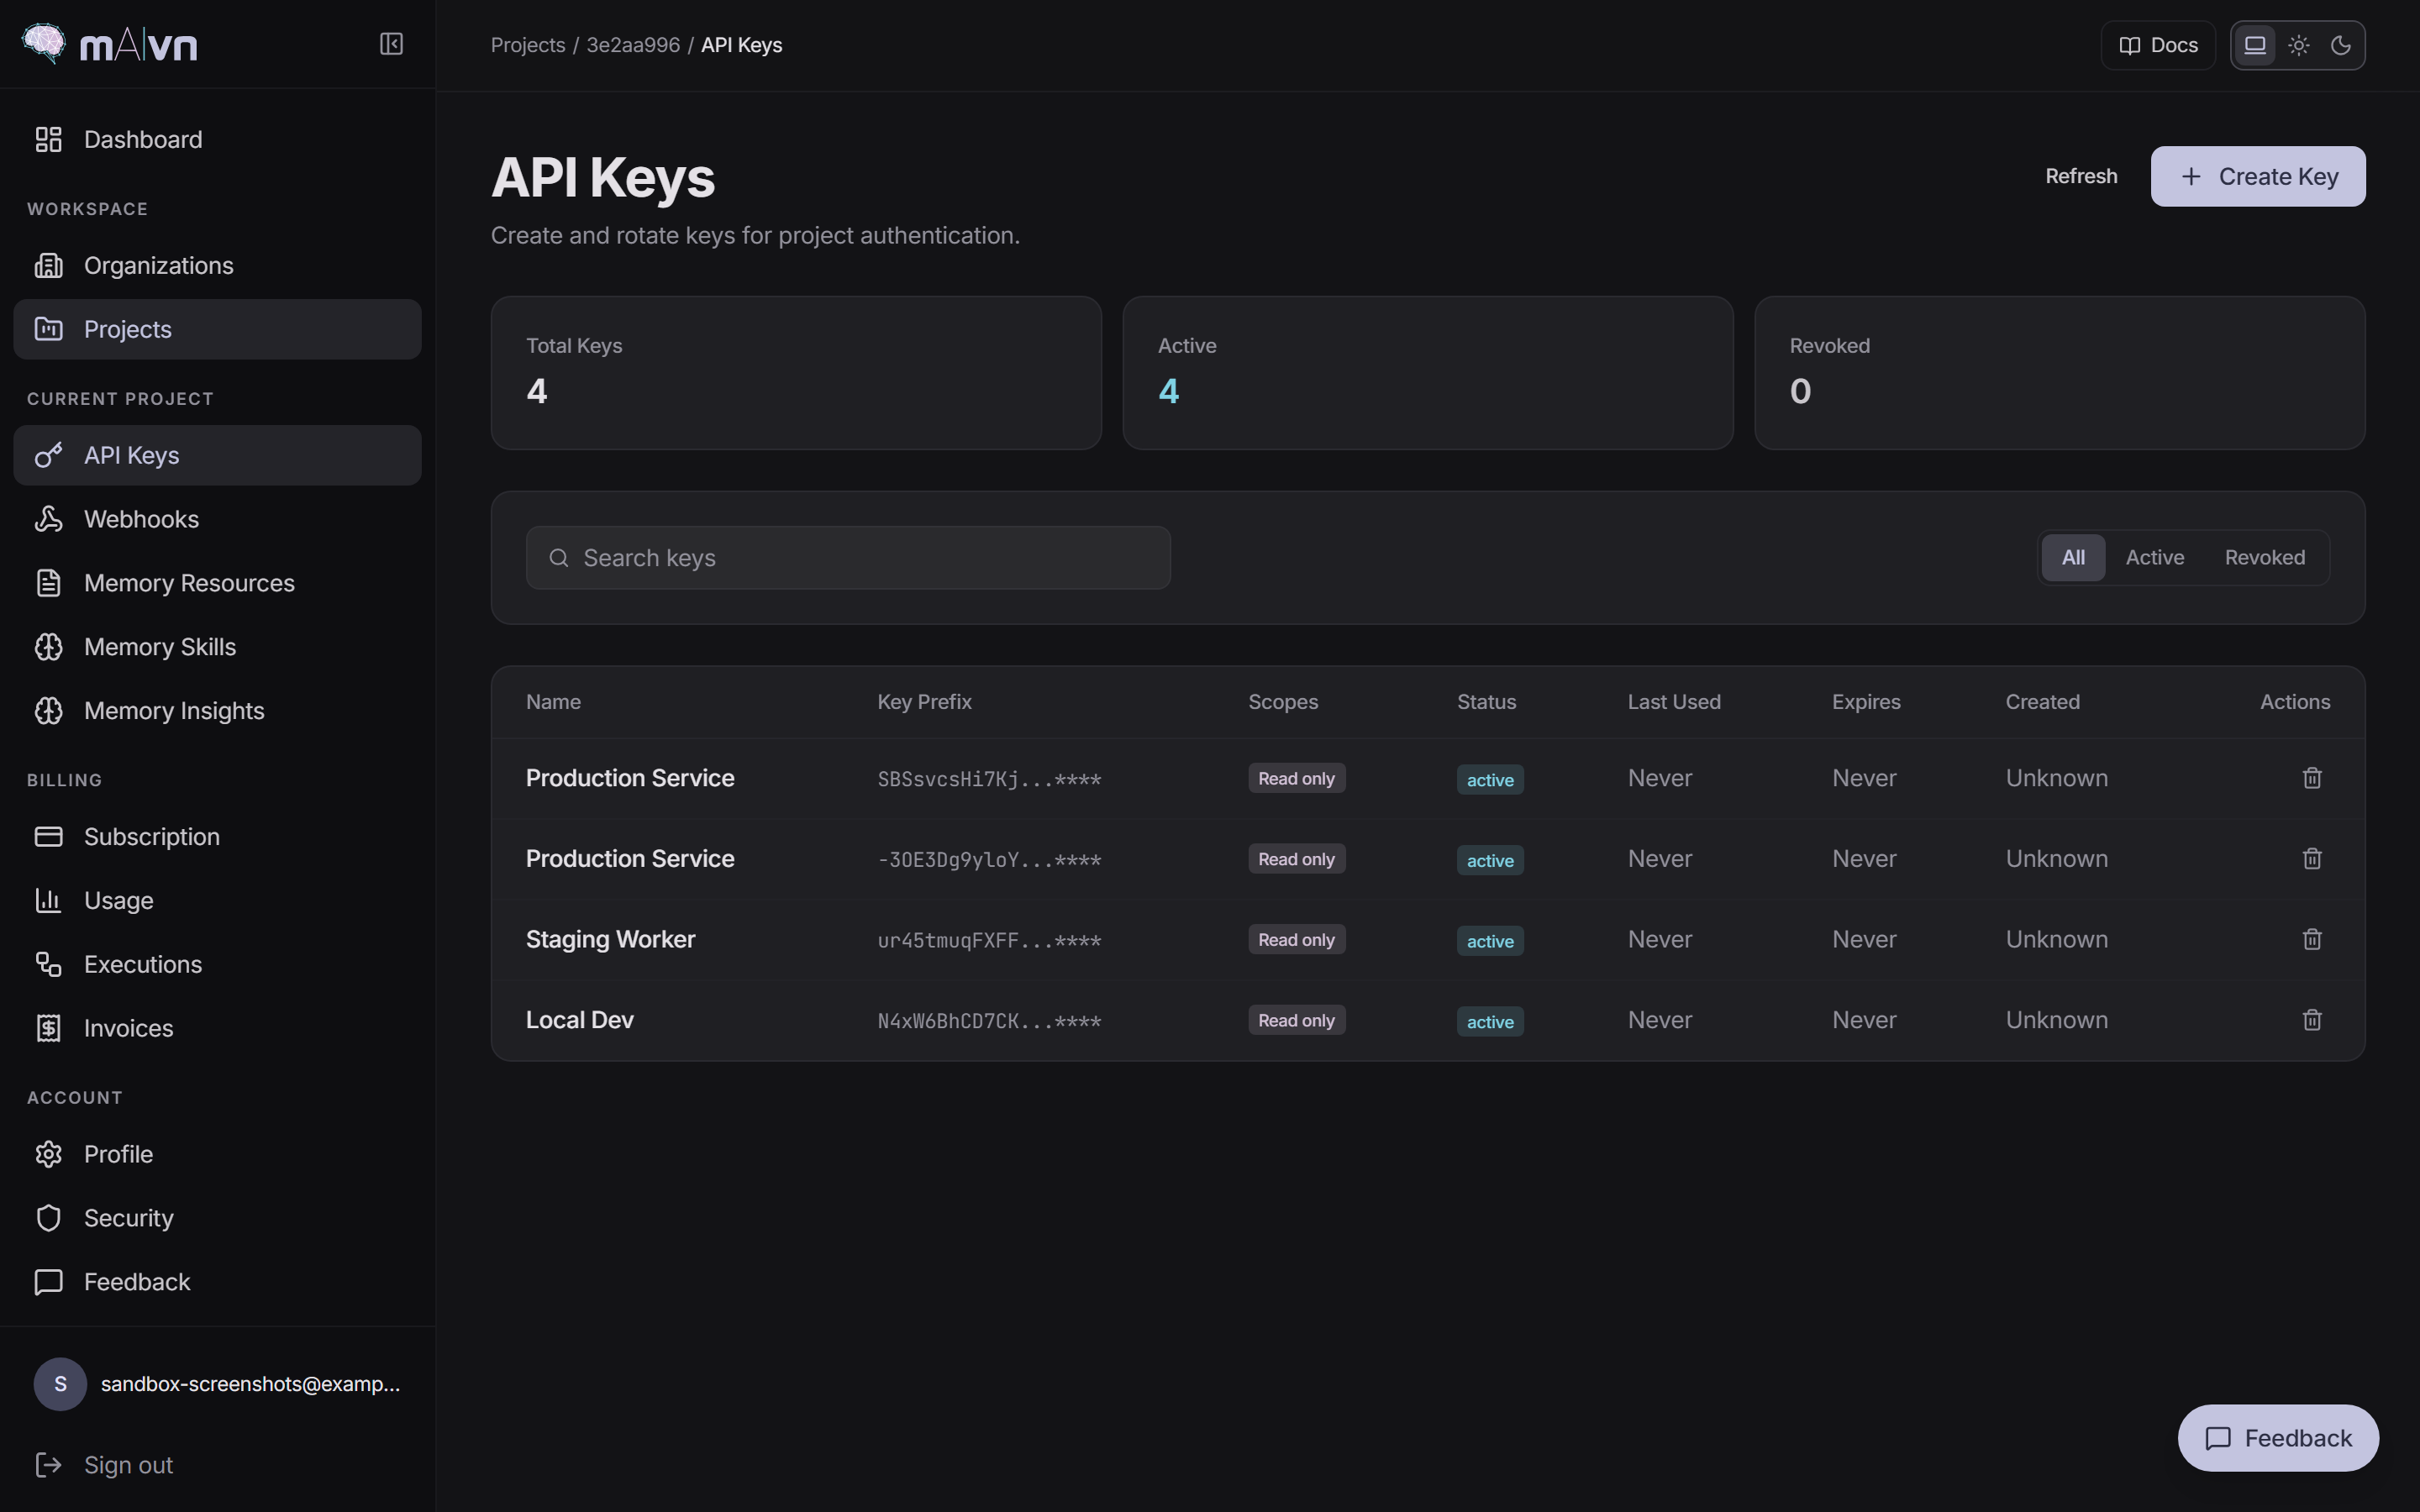Click the Usage chart icon
The width and height of the screenshot is (2420, 1512).
48,901
